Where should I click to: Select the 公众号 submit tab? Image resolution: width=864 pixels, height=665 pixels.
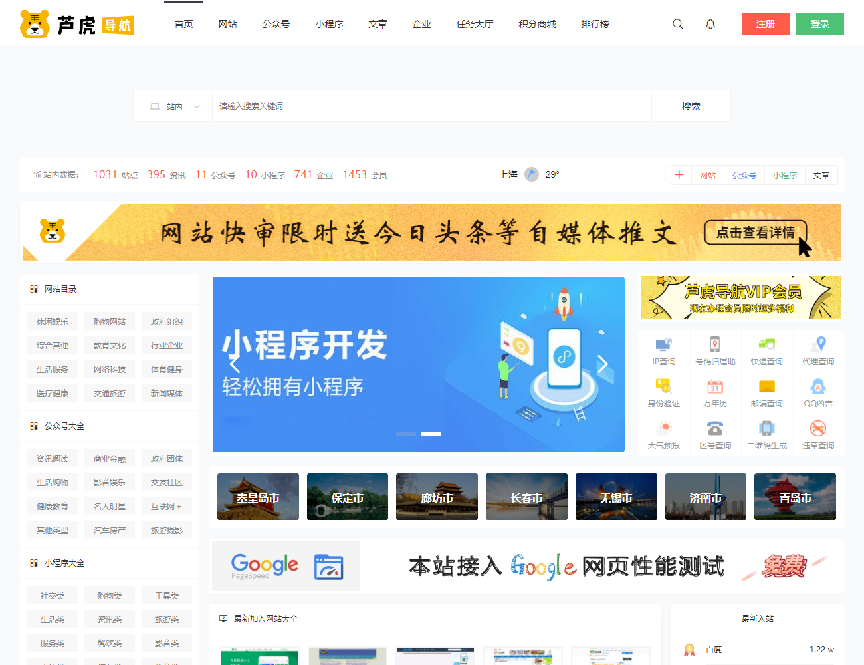pos(744,175)
